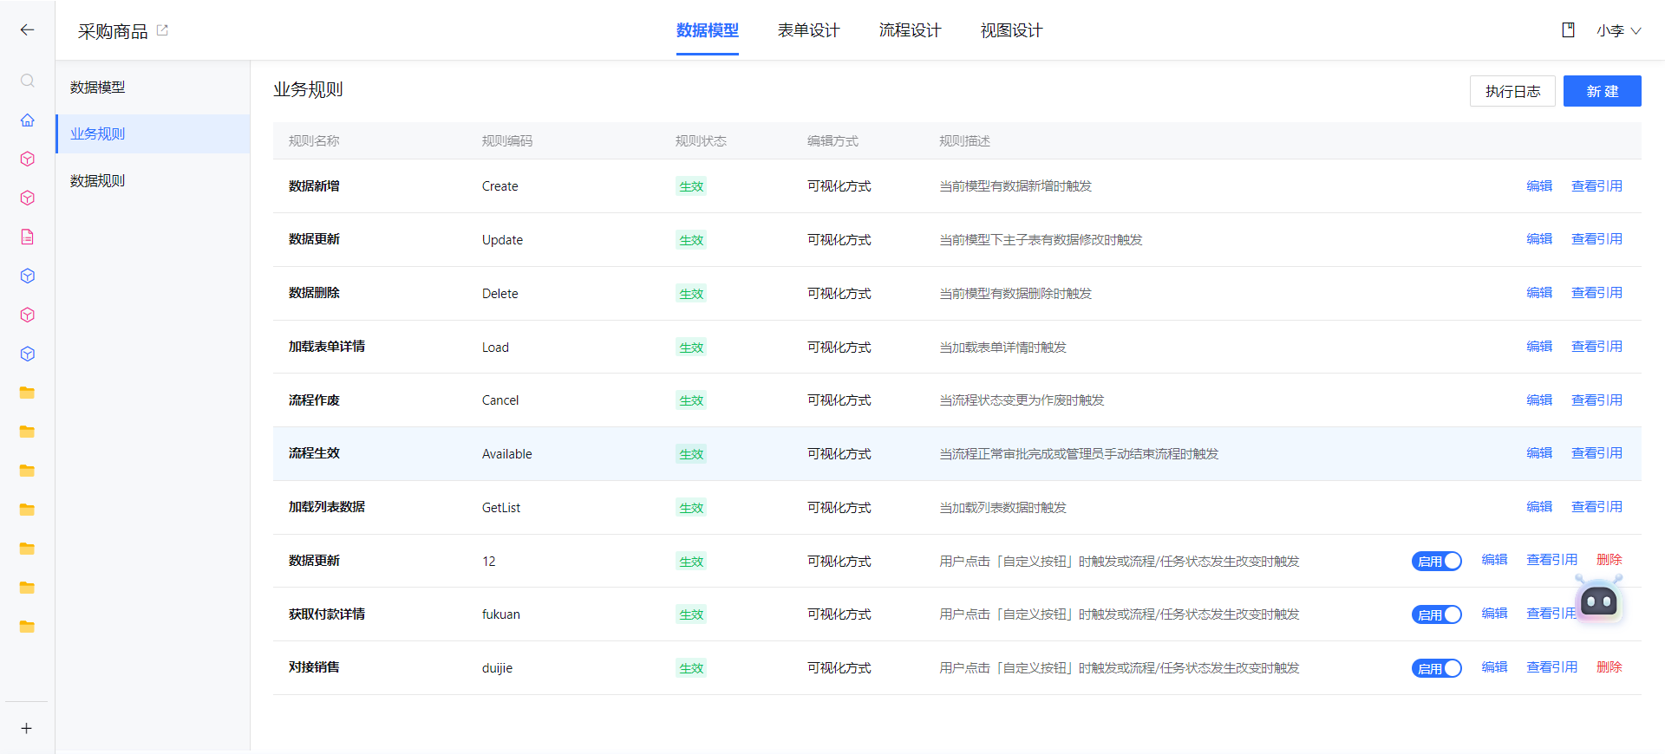1665x754 pixels.
Task: Select the 流程作废 rule name
Action: coord(314,400)
